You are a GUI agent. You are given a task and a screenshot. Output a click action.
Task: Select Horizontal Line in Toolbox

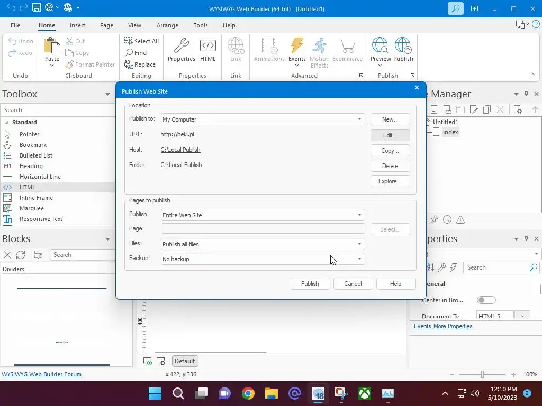click(x=40, y=177)
